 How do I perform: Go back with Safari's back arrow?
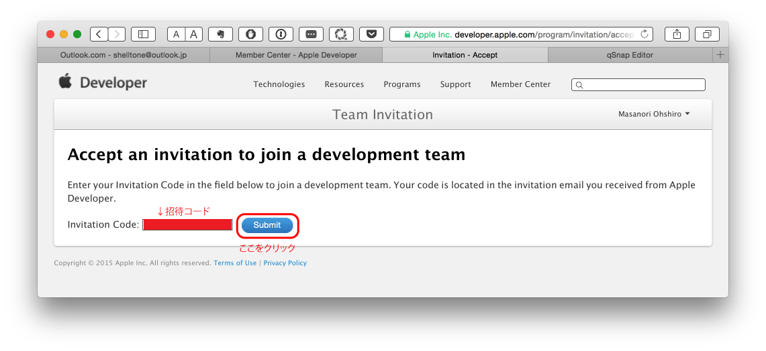pyautogui.click(x=99, y=34)
